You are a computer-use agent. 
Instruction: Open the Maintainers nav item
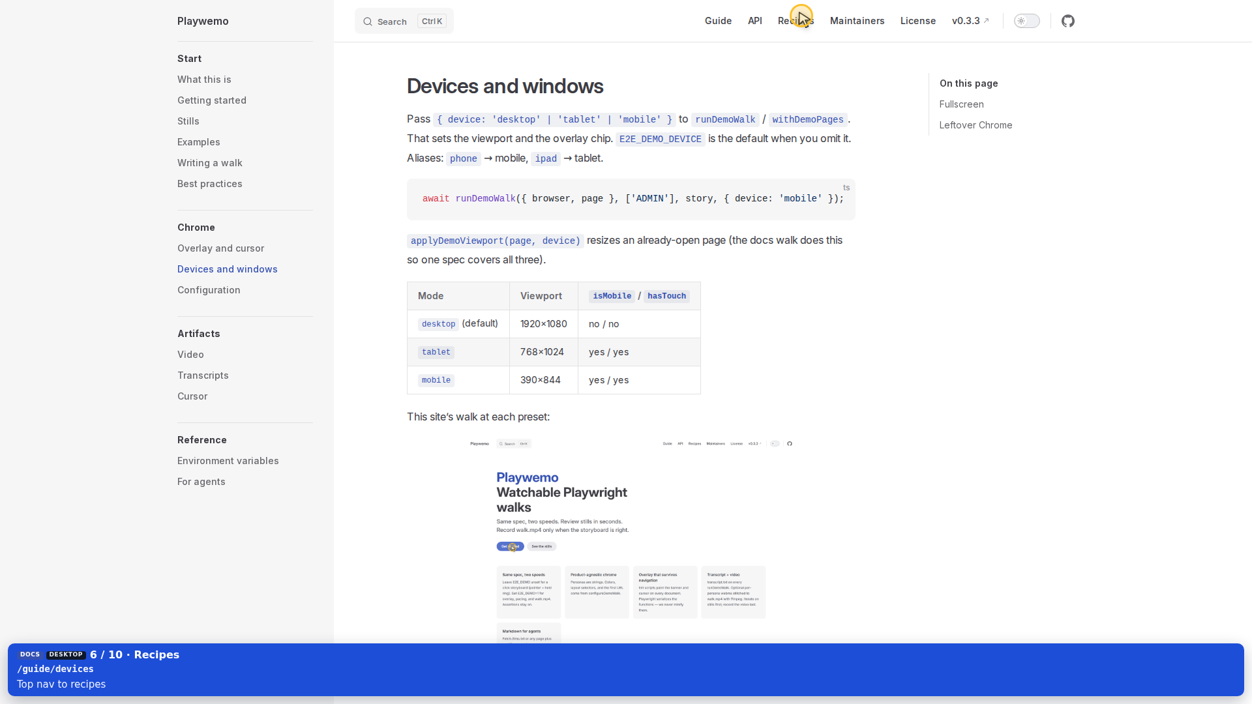pyautogui.click(x=857, y=21)
